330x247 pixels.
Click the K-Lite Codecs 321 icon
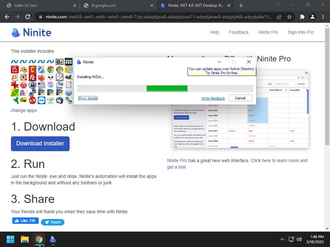pyautogui.click(x=42, y=85)
